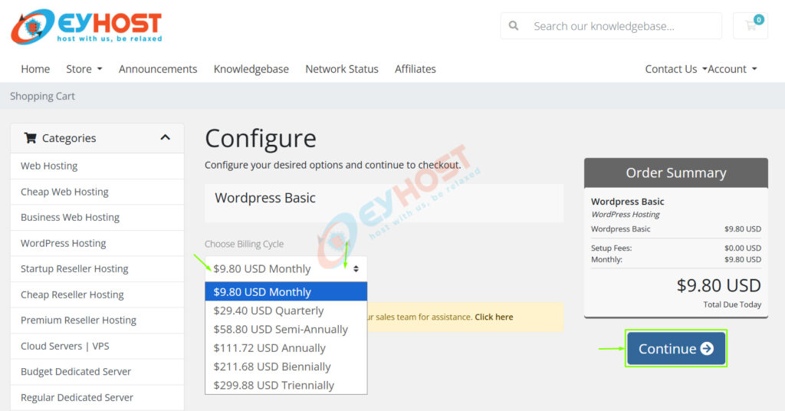Collapse the Categories panel chevron
The image size is (785, 411).
(x=166, y=137)
